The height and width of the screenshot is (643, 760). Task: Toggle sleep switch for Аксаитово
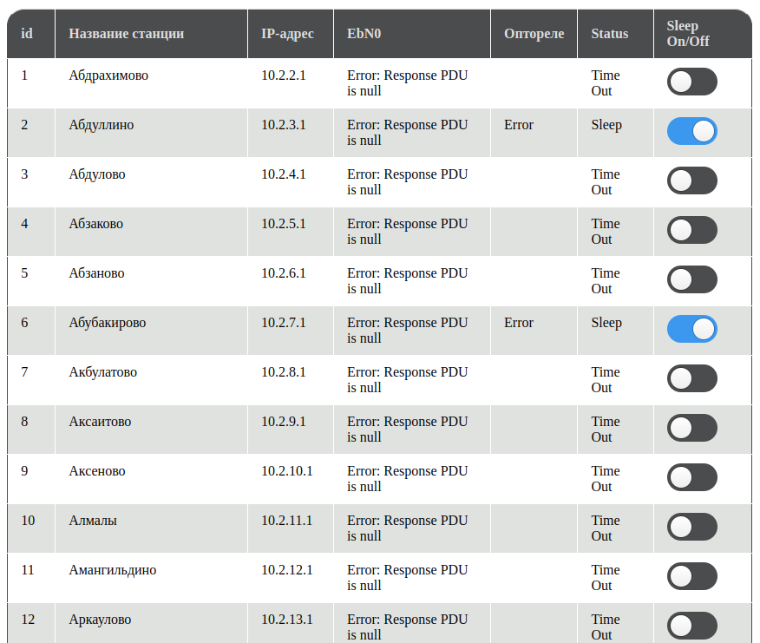[x=691, y=428]
